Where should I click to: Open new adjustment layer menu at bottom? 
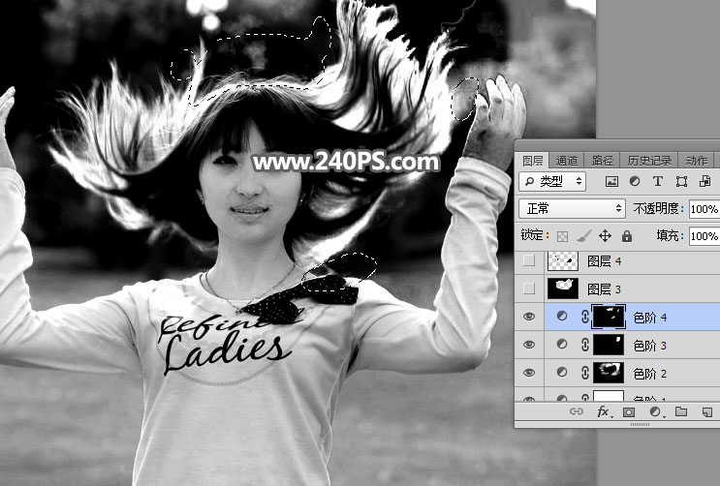point(655,411)
